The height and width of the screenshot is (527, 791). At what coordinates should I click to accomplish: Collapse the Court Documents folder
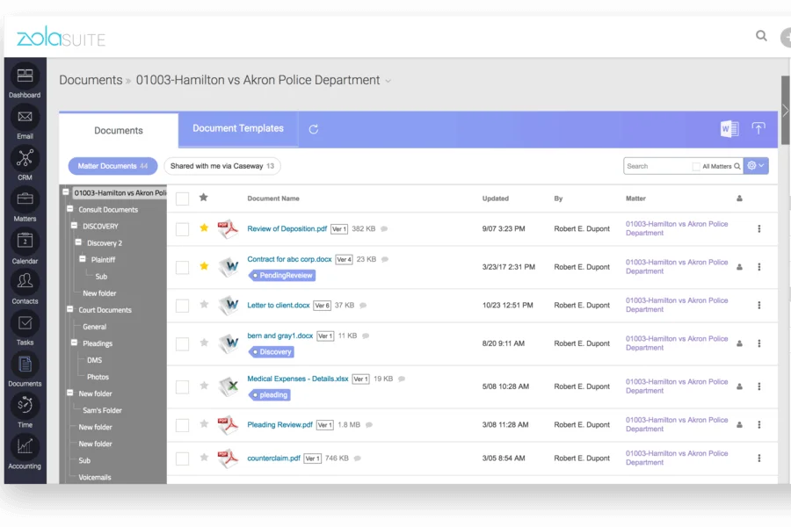tap(70, 309)
